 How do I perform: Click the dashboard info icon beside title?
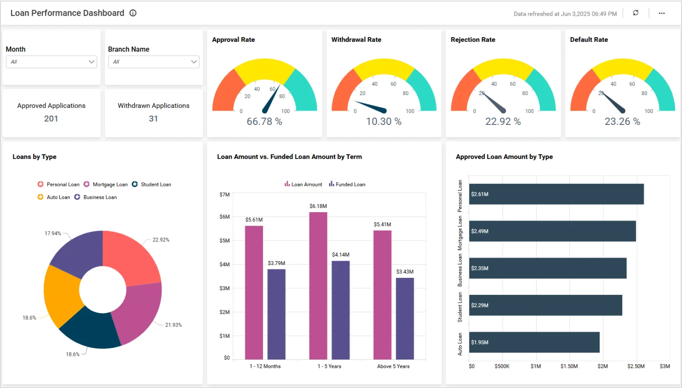point(133,13)
